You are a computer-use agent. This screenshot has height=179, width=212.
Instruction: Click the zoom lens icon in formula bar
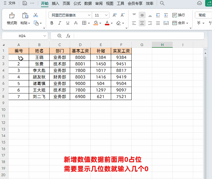click(x=60, y=36)
